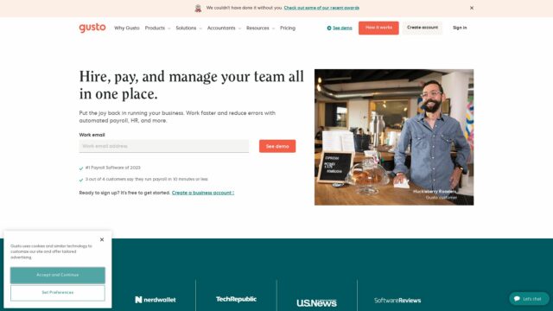Expand the Accountants menu
The height and width of the screenshot is (311, 553).
click(224, 28)
